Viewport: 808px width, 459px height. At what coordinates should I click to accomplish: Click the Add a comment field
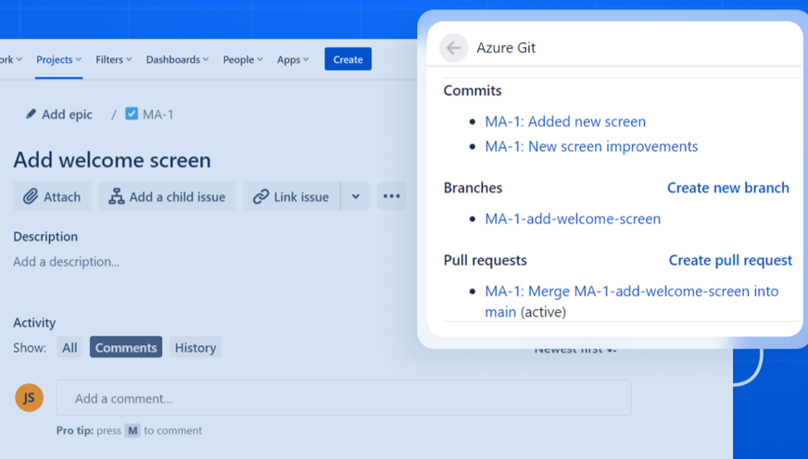coord(343,398)
